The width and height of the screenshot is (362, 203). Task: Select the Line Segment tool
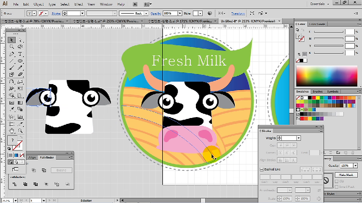(x=11, y=61)
